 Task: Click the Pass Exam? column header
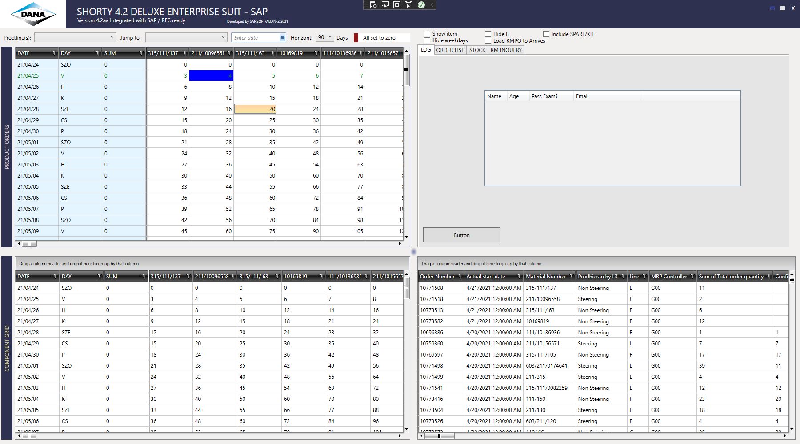pos(551,96)
